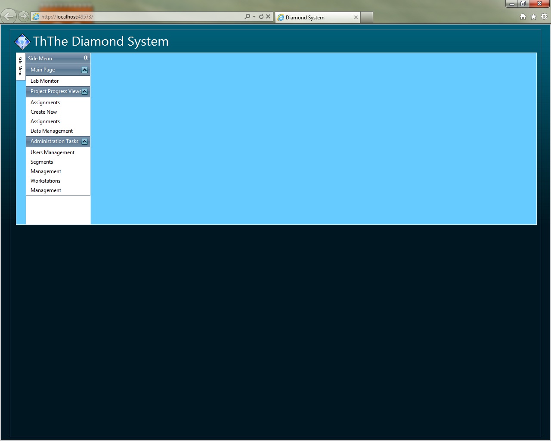Screen dimensions: 551x441
Task: Select the Administration Tasks header
Action: [58, 141]
